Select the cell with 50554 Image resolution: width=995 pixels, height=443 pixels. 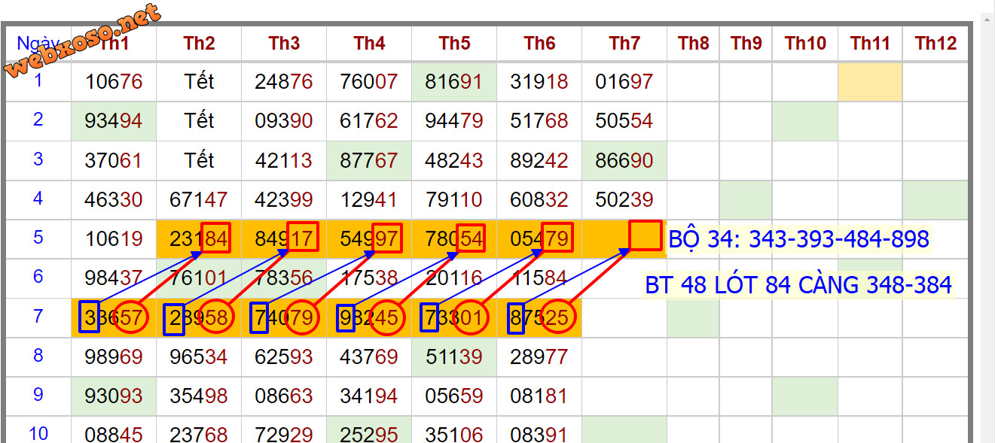624,121
